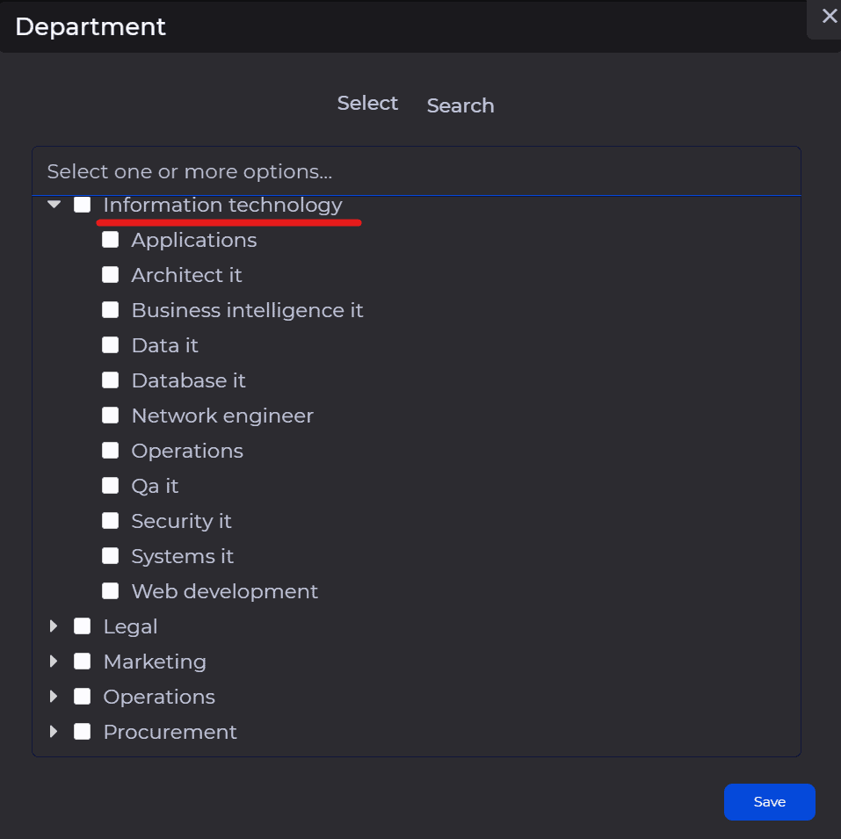Check the Network engineer option
The height and width of the screenshot is (839, 841).
click(x=111, y=416)
